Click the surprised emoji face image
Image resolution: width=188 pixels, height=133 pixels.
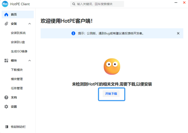tap(112, 66)
